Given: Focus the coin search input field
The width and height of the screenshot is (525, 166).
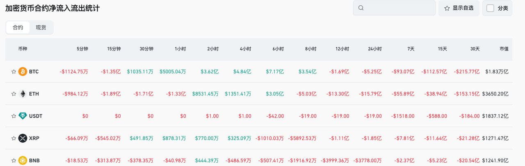Looking at the screenshot, I should click(x=398, y=8).
